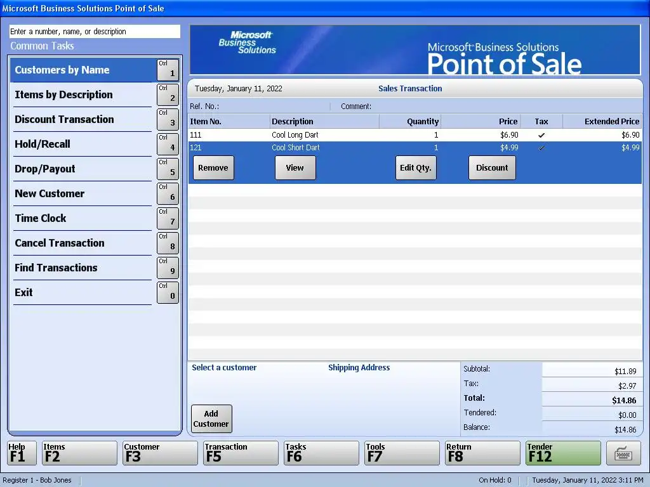
Task: Click the Total value $14.86
Action: [624, 401]
